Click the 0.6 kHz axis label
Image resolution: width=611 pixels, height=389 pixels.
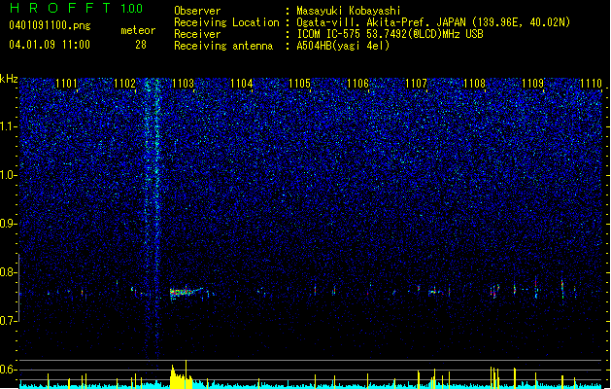pyautogui.click(x=8, y=370)
